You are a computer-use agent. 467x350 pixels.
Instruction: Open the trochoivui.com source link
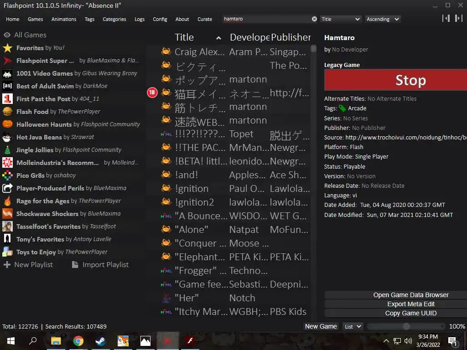(406, 138)
